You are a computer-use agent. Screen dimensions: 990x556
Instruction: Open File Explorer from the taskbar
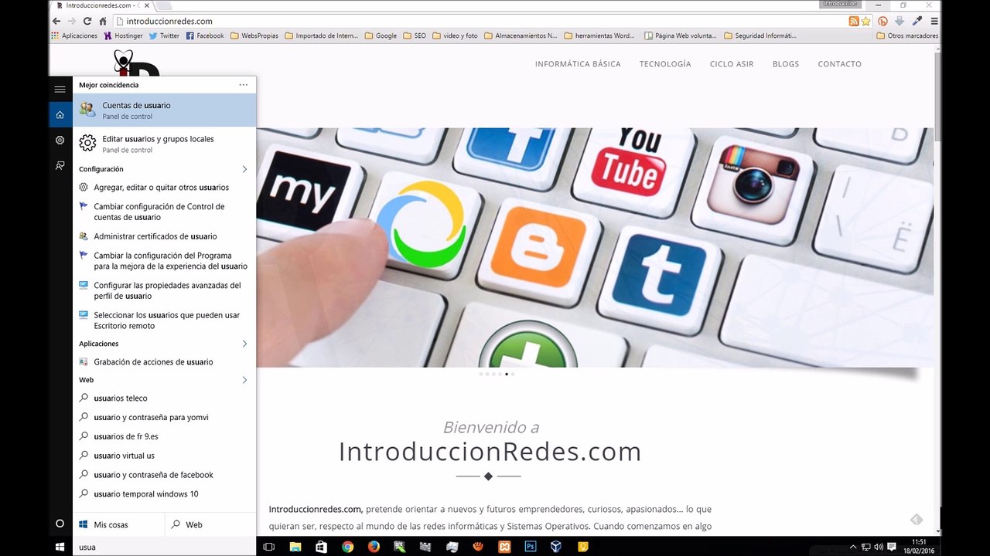pyautogui.click(x=295, y=547)
